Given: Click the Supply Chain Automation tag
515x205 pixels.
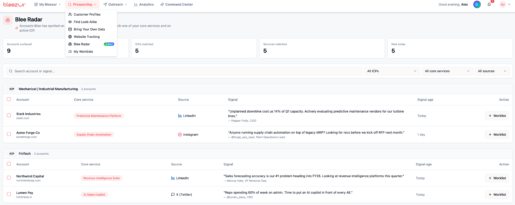Looking at the screenshot, I should pos(94,135).
